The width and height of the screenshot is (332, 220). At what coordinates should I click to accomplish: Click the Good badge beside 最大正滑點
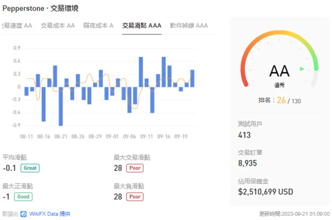click(23, 197)
